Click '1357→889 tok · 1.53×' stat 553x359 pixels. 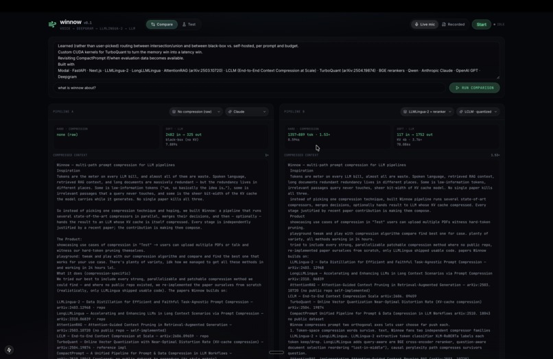[x=309, y=135]
